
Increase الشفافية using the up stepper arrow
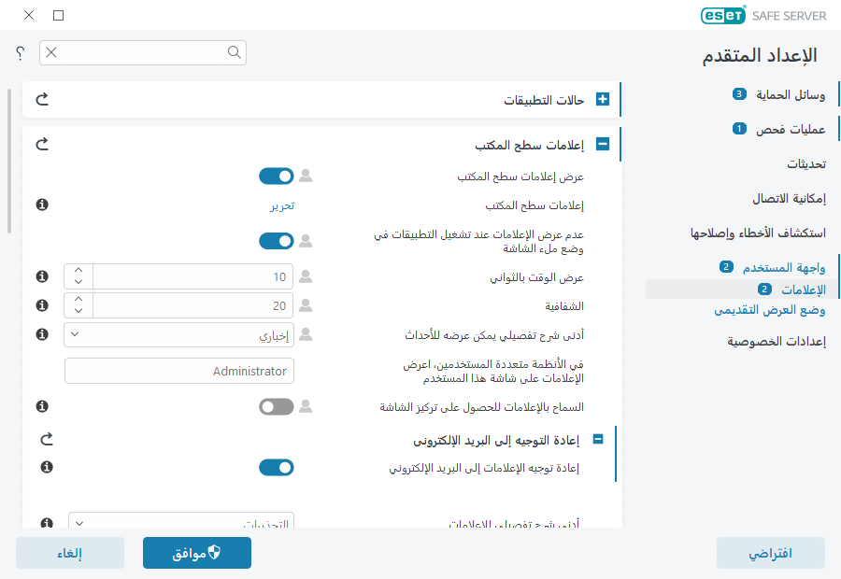coord(78,300)
